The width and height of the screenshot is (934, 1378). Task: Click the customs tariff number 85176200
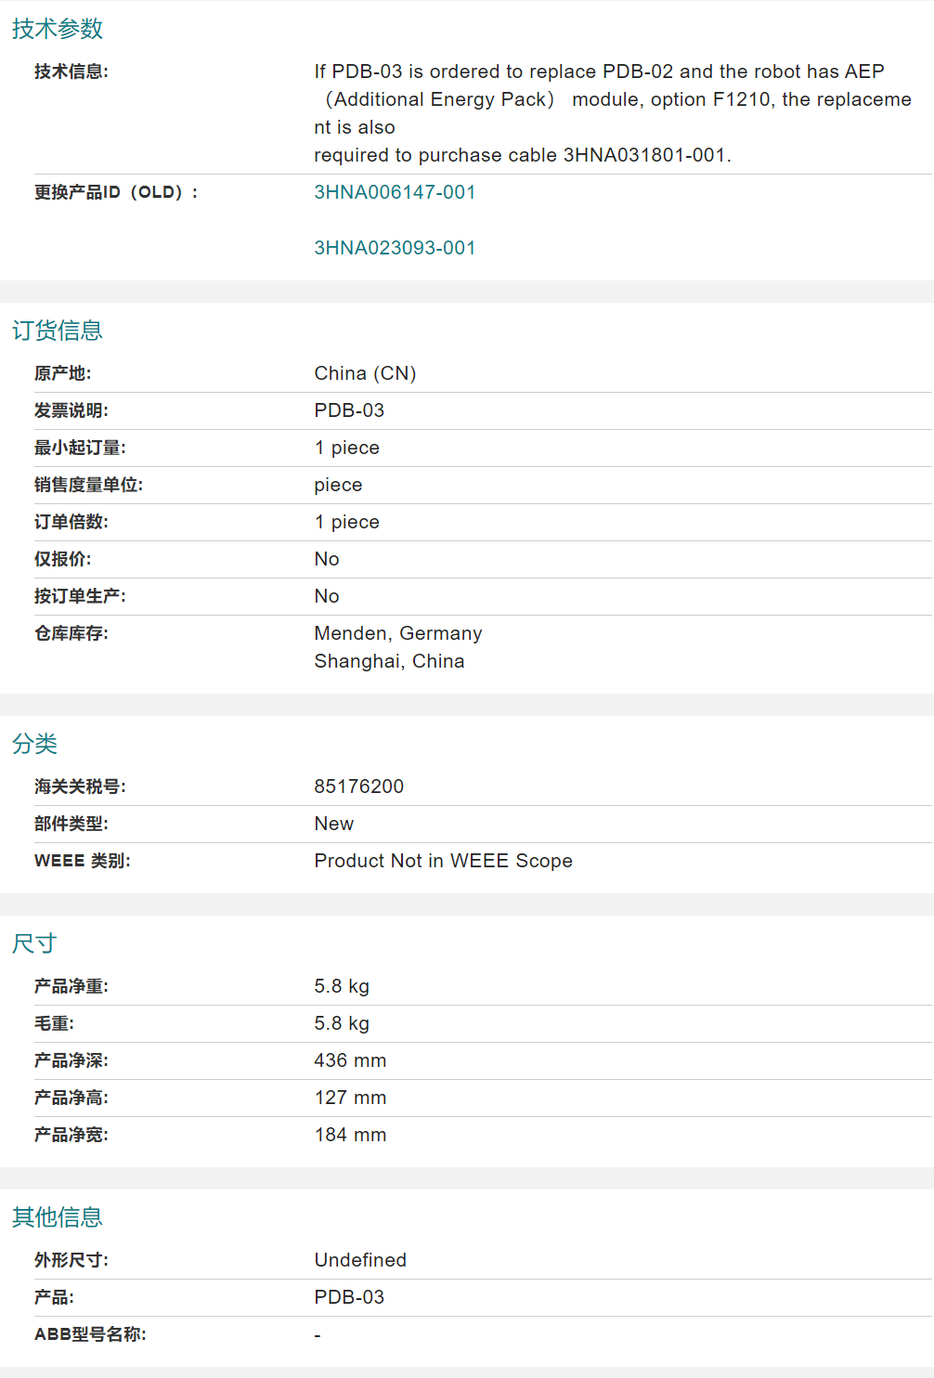358,786
